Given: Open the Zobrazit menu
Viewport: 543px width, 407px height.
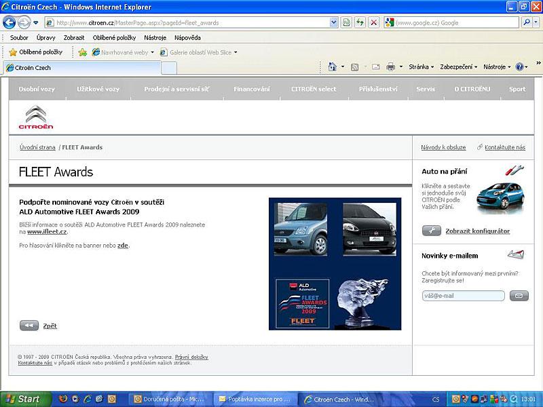Looking at the screenshot, I should coord(74,38).
